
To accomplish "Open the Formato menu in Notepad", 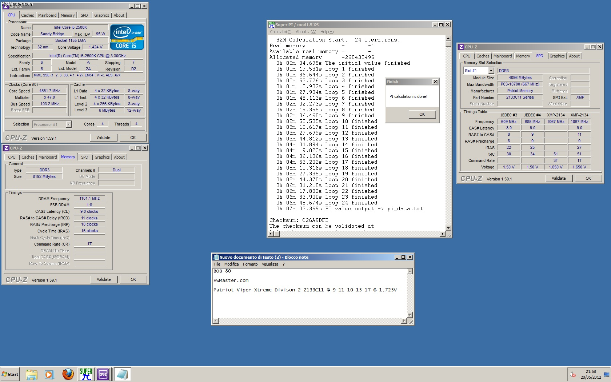I will coord(250,264).
